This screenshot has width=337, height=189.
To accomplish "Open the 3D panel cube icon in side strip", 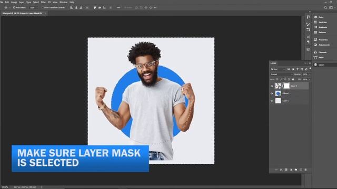I will click(308, 49).
